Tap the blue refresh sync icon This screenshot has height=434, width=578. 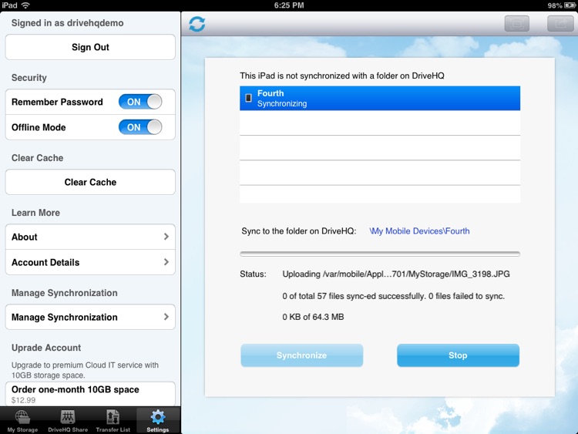(x=197, y=24)
